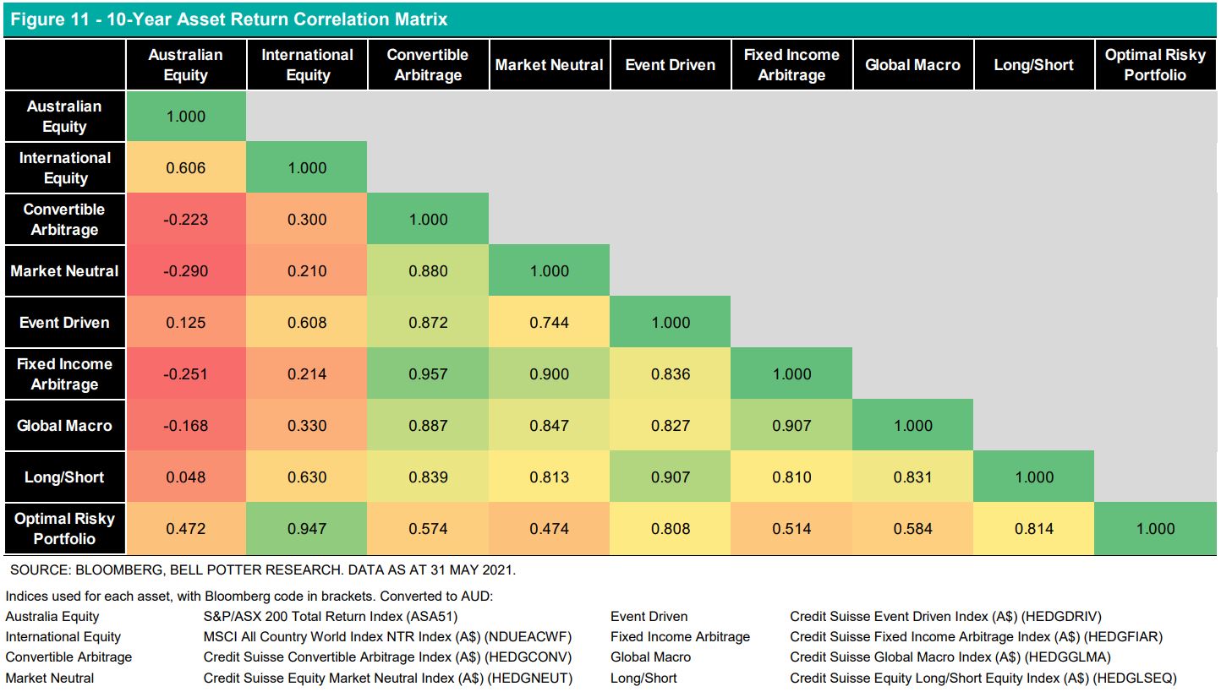Click the green 0.957 correlation cell

pos(428,374)
